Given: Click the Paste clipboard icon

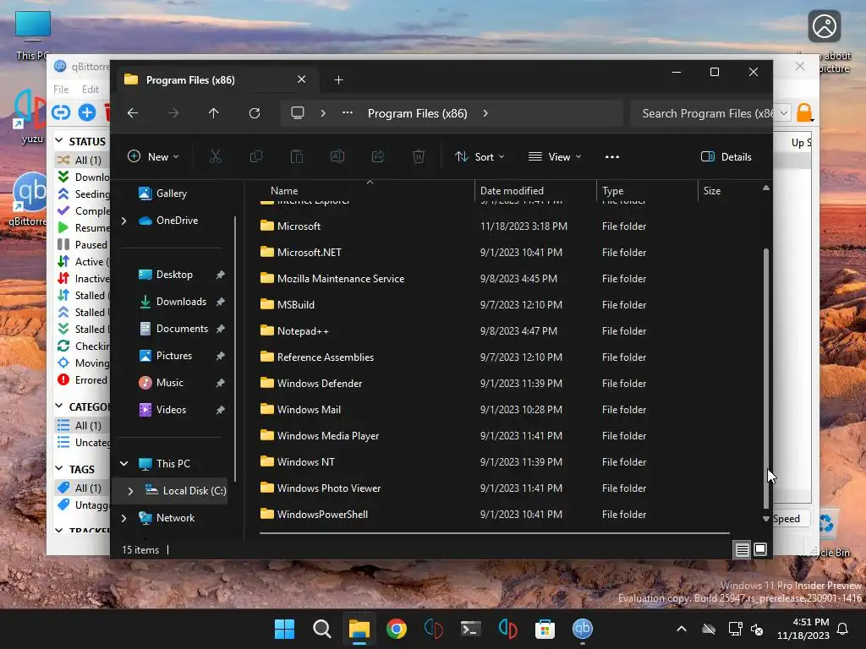Looking at the screenshot, I should pyautogui.click(x=297, y=156).
